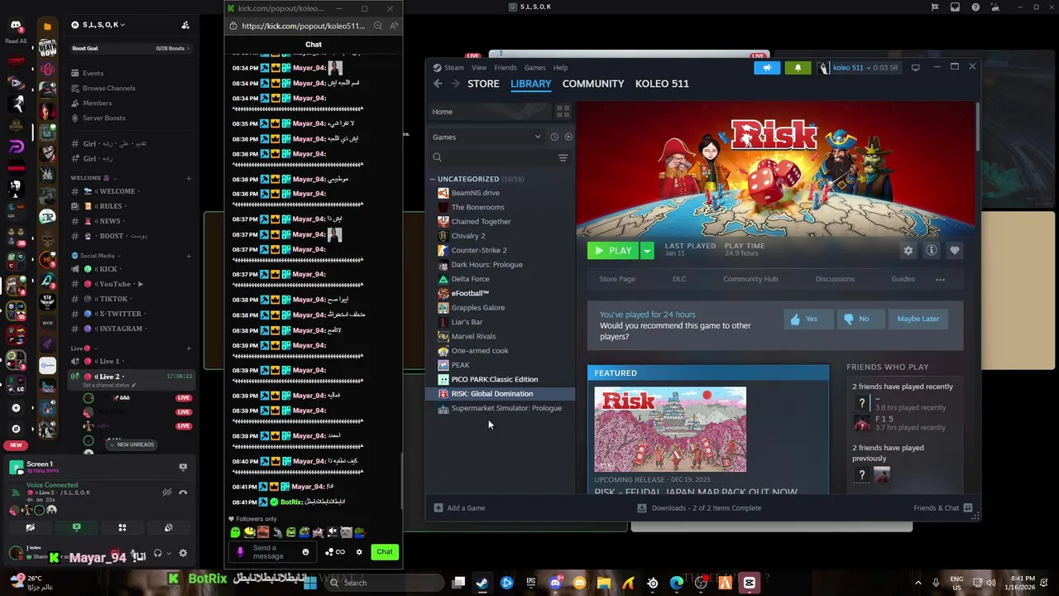1059x596 pixels.
Task: Click green Chat send button in Kick
Action: pyautogui.click(x=385, y=552)
